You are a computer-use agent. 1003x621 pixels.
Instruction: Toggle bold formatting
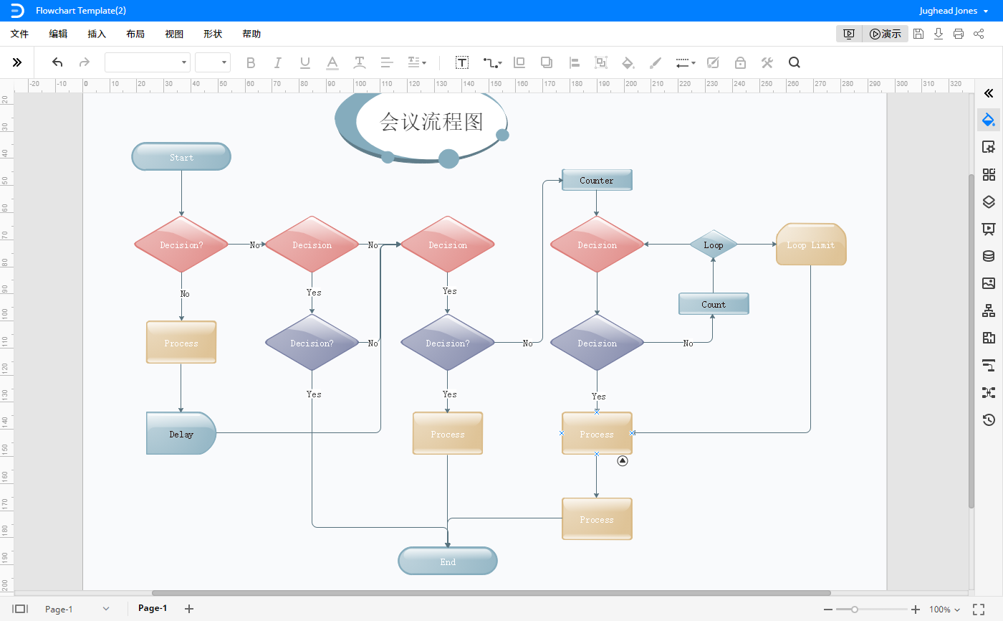pyautogui.click(x=251, y=63)
